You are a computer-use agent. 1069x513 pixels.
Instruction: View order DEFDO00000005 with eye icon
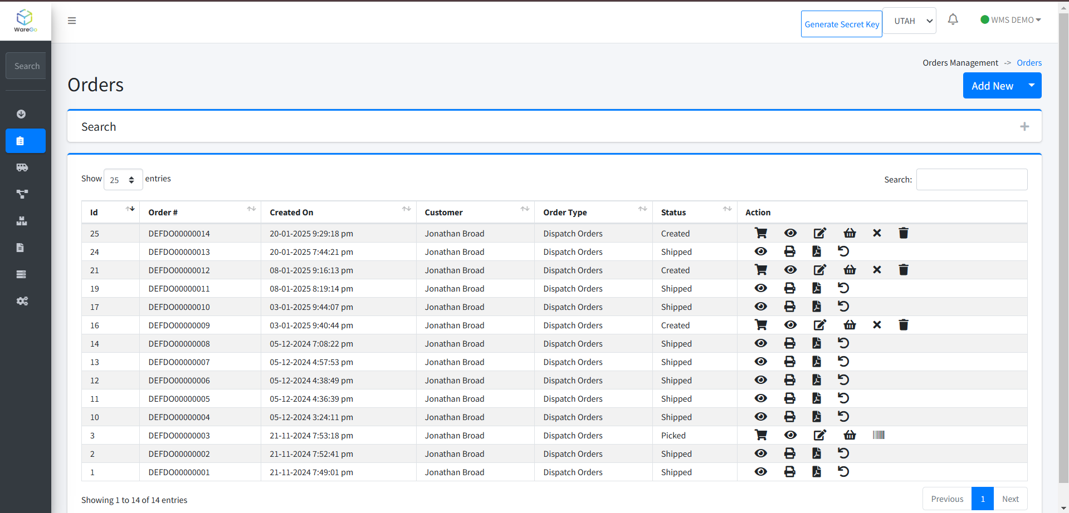click(x=761, y=398)
